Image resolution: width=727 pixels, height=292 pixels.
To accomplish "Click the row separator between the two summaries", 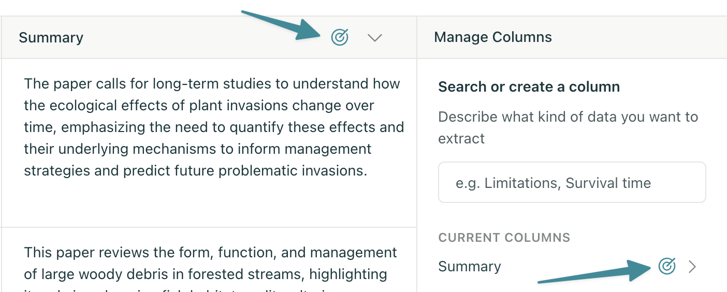I will pyautogui.click(x=209, y=227).
